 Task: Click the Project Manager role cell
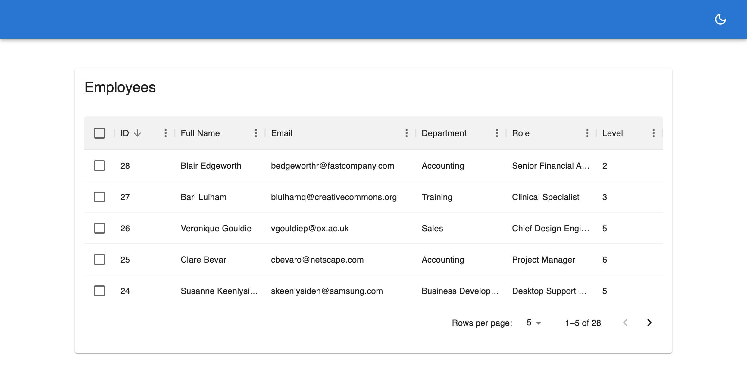pos(543,260)
